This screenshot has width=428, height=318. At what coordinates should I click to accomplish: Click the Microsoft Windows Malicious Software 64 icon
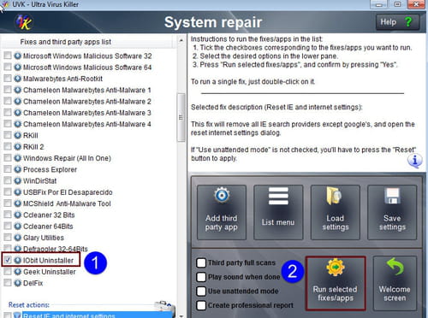(18, 67)
